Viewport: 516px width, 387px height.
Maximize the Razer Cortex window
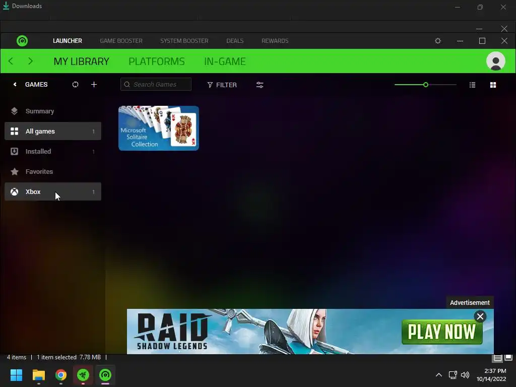[482, 41]
